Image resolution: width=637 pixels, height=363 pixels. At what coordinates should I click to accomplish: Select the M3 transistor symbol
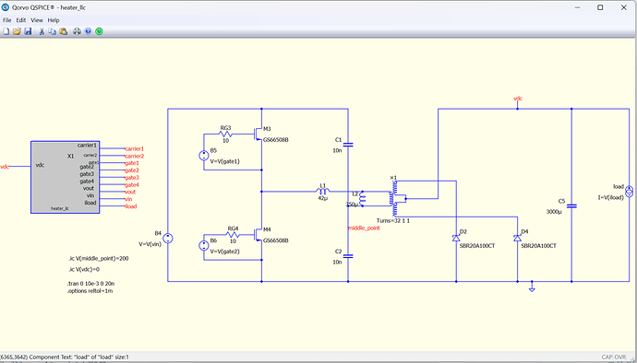[258, 135]
